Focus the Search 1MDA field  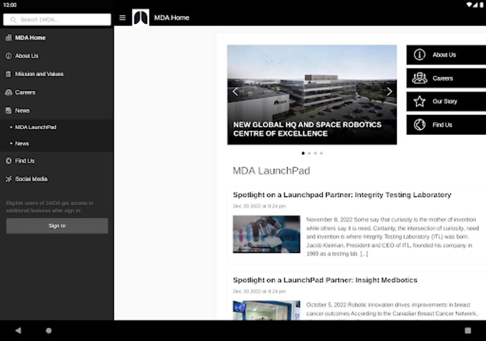point(57,20)
